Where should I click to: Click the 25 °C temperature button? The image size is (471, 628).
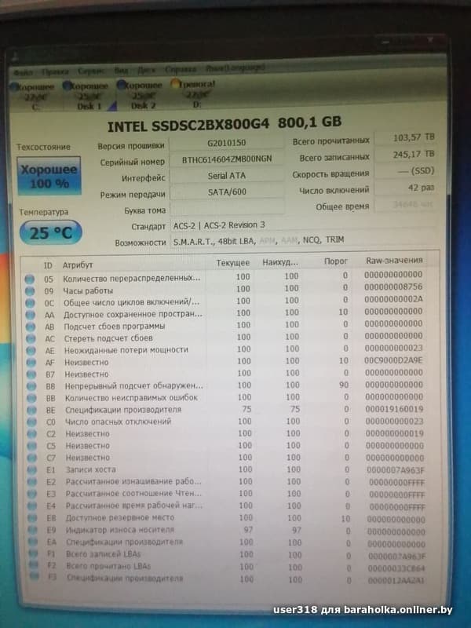click(x=50, y=232)
